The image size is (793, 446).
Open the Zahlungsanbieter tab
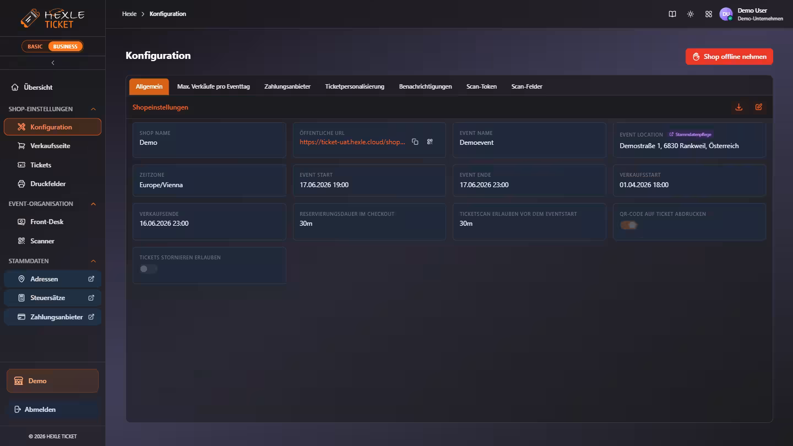(x=287, y=86)
